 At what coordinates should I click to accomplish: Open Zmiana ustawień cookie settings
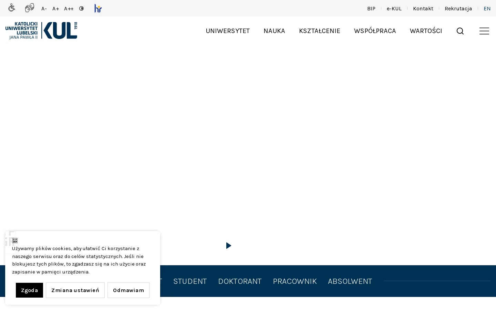(x=75, y=290)
